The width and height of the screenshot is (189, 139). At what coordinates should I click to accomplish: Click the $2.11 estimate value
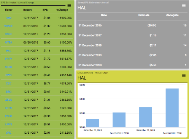[153, 45]
